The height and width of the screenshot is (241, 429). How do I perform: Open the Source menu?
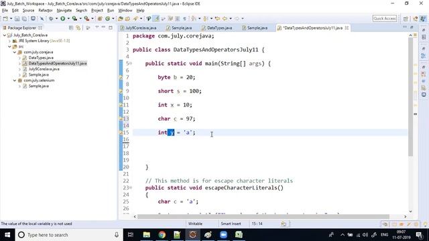pos(28,11)
